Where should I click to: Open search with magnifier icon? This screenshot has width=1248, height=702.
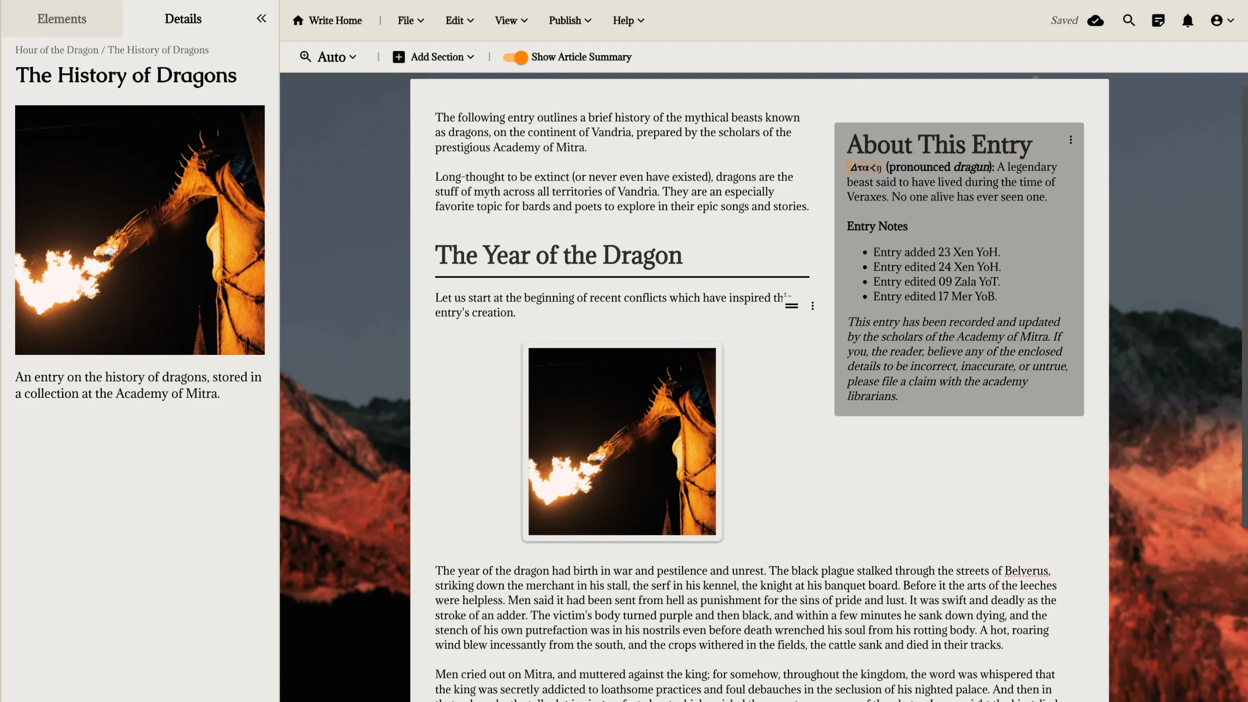pos(1129,20)
